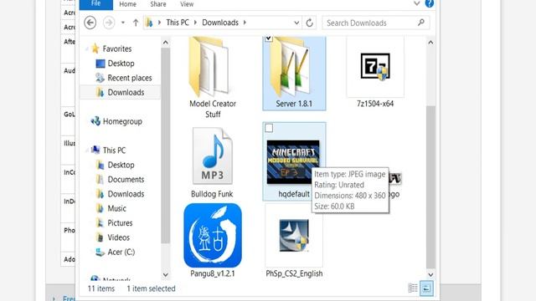536x301 pixels.
Task: Select Desktop under This PC
Action: click(x=121, y=165)
